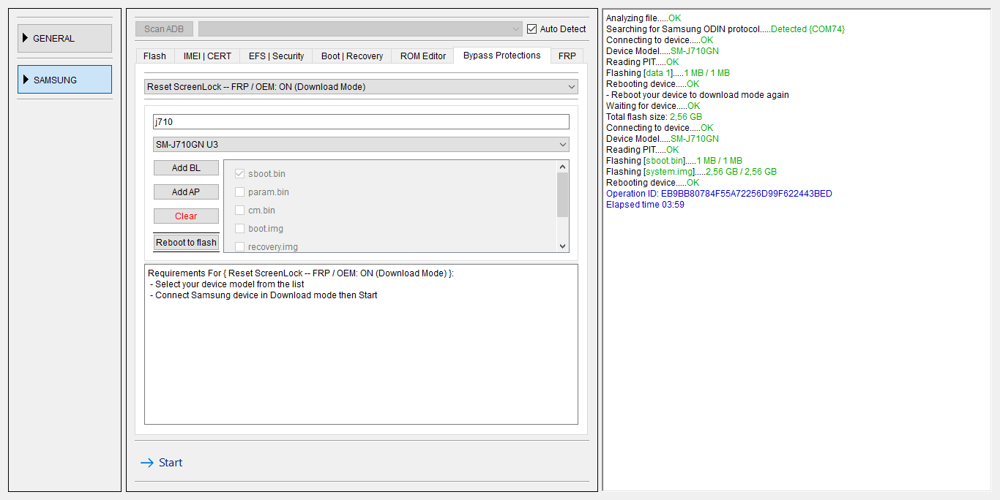Switch to the Flash tab

154,56
